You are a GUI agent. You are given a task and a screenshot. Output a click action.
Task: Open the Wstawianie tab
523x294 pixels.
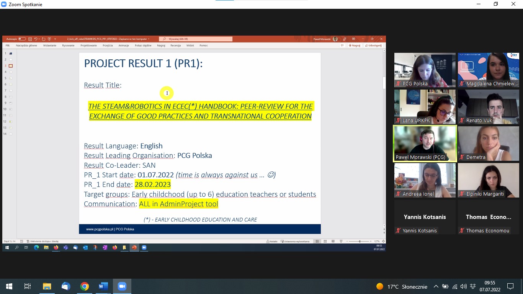tap(50, 45)
